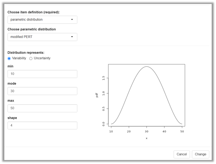The height and width of the screenshot is (164, 216).
Task: Focus the max input field
Action: pos(42,108)
